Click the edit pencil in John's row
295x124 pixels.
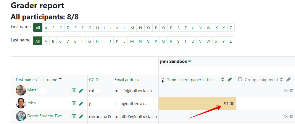(x=81, y=103)
